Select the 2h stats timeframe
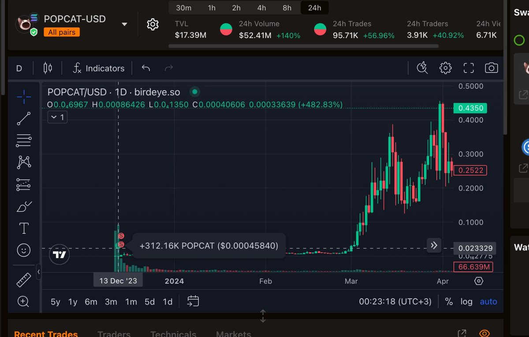 237,7
